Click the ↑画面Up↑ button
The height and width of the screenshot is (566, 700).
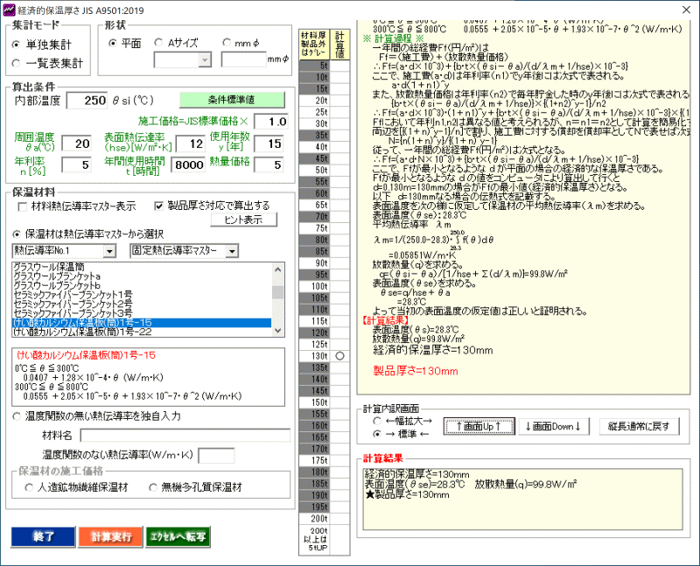(478, 426)
